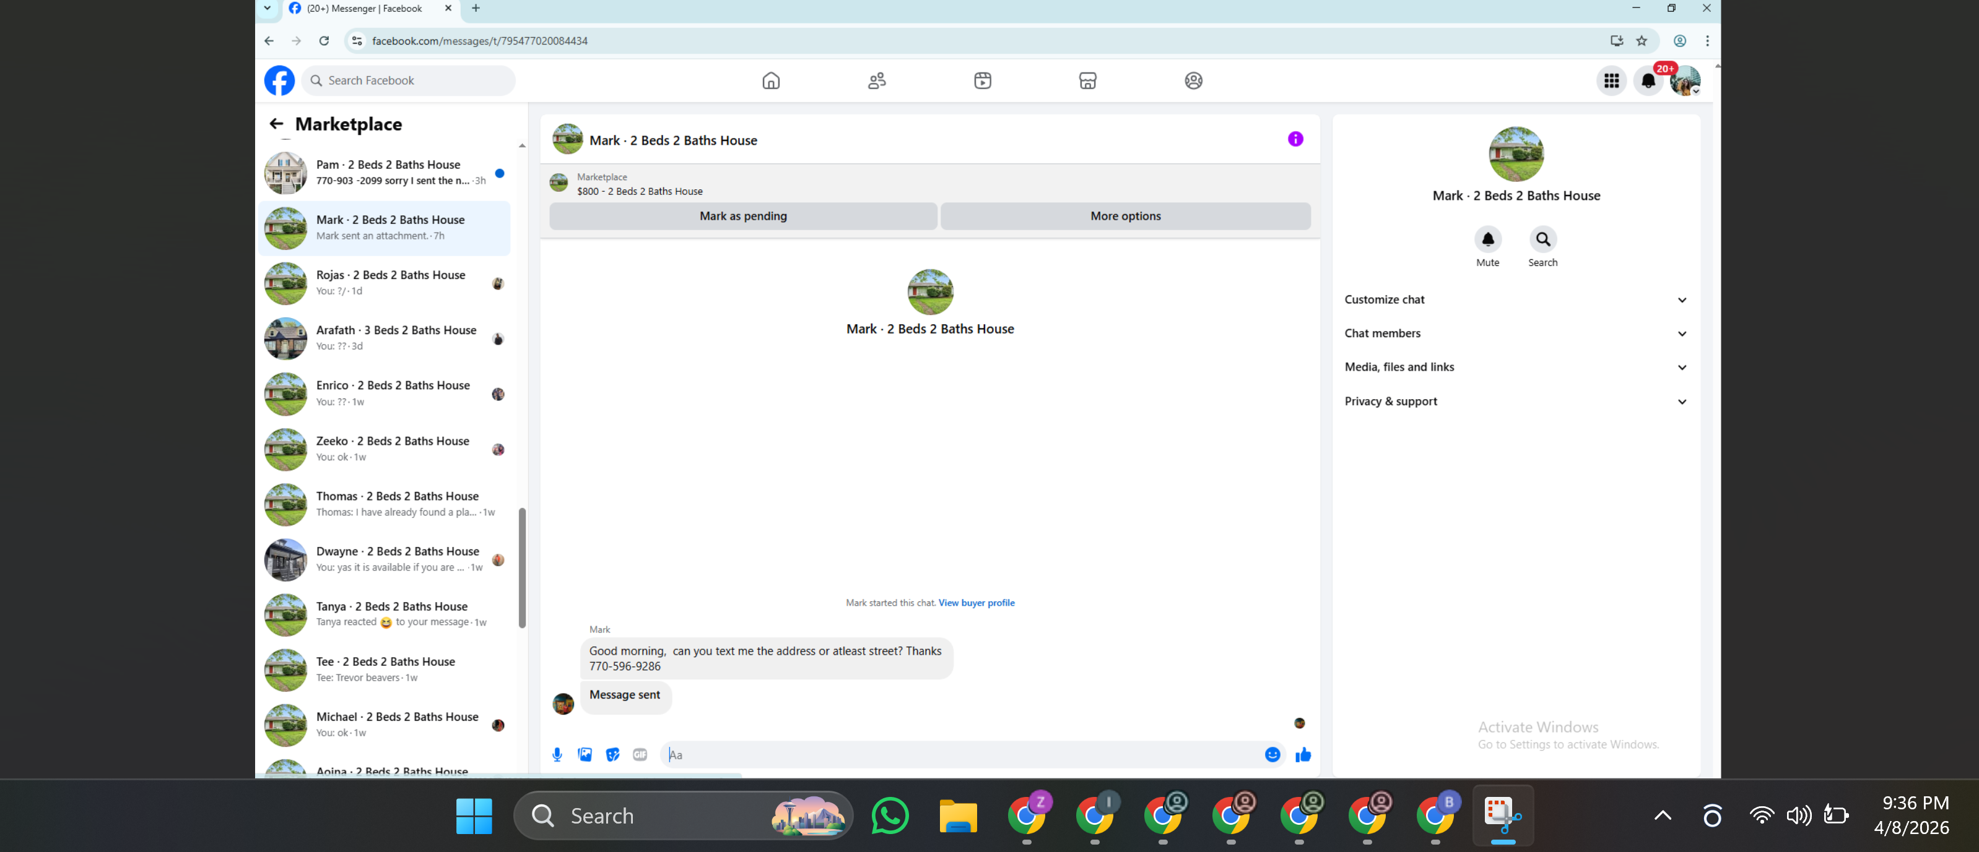Open the Facebook apps grid menu

click(x=1611, y=80)
